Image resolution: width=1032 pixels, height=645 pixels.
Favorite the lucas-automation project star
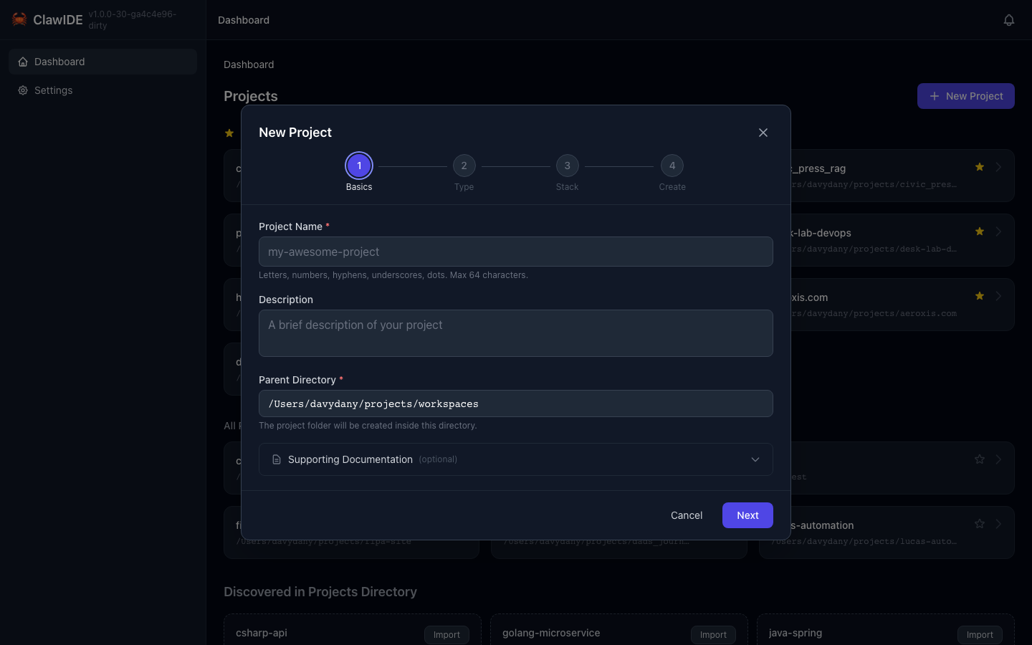pos(979,523)
